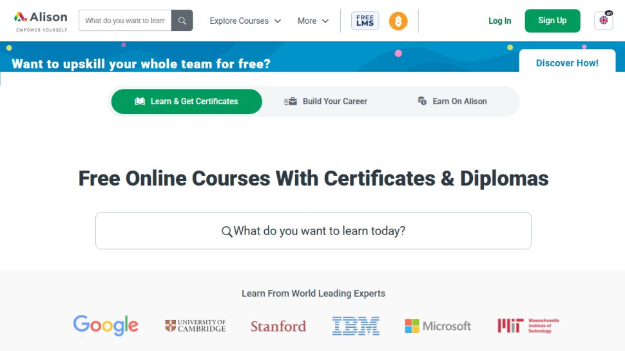Screen dimensions: 625x351
Task: Click the orange coin rewards icon
Action: [x=398, y=21]
